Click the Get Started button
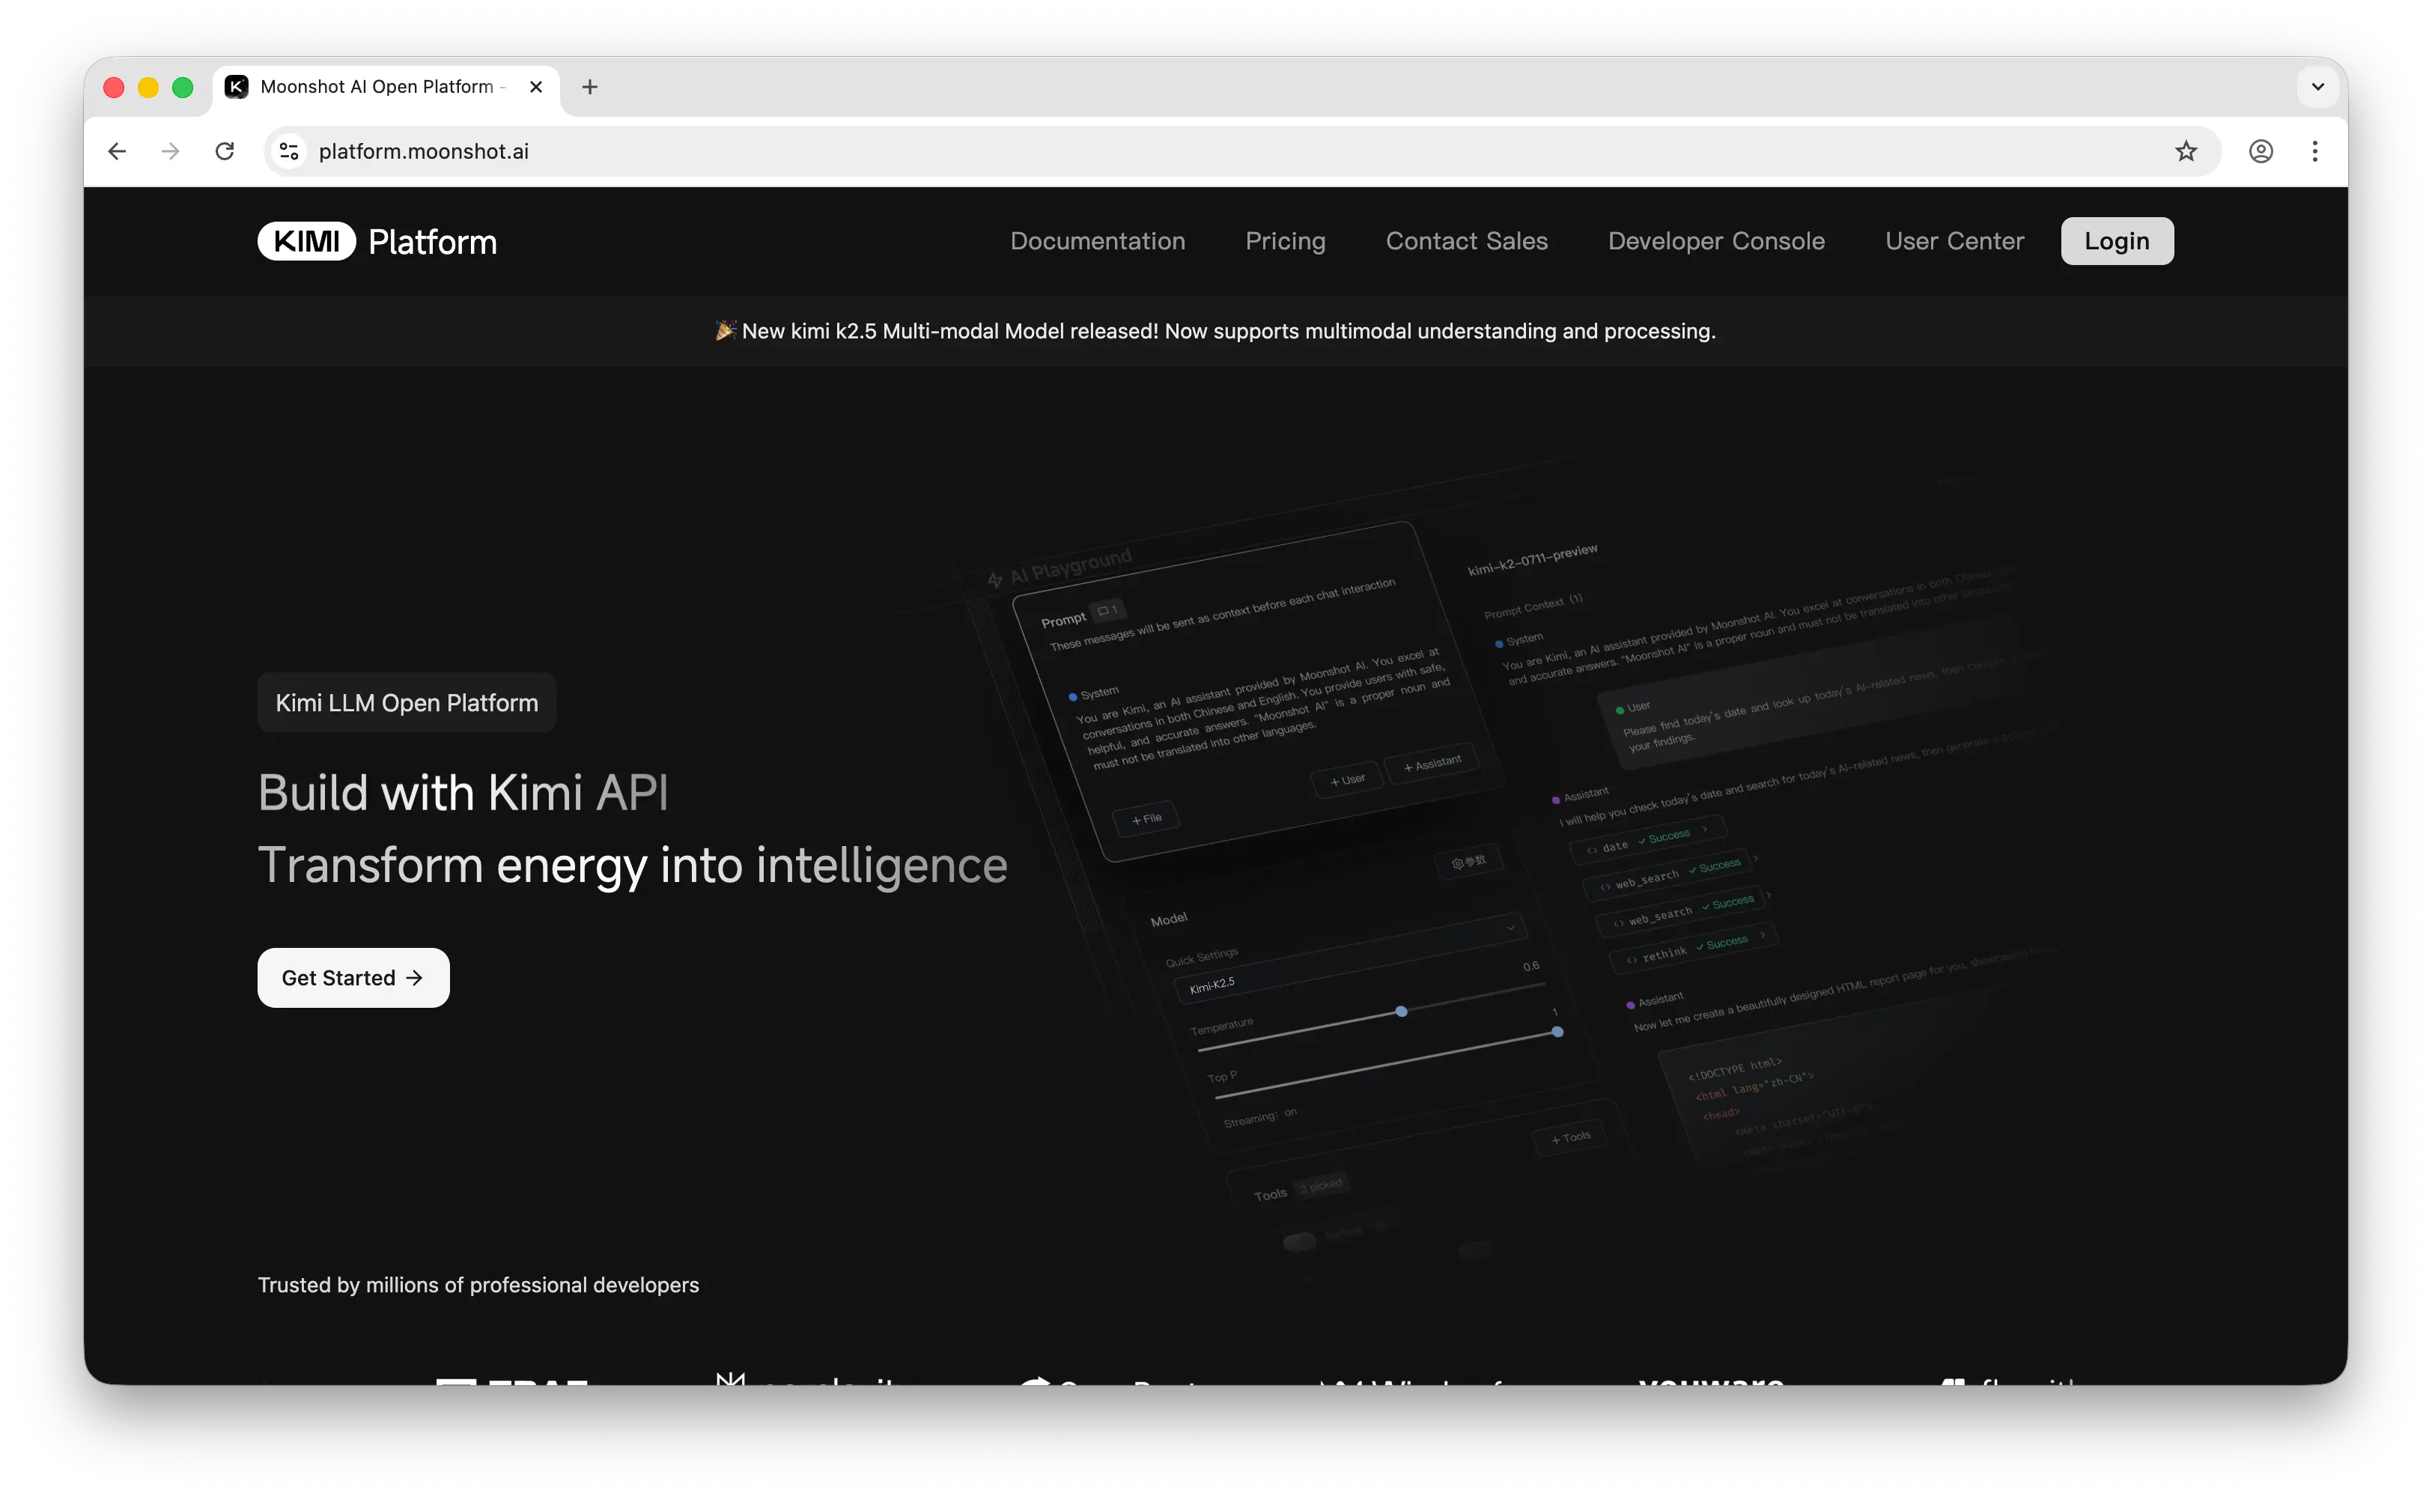 coord(353,978)
